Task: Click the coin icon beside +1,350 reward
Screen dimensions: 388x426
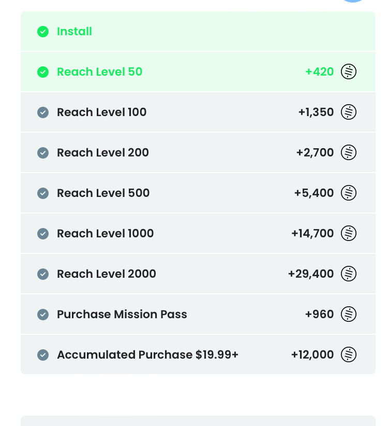Action: (x=349, y=112)
